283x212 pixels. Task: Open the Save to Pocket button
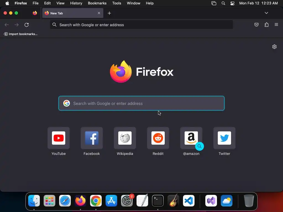(256, 25)
